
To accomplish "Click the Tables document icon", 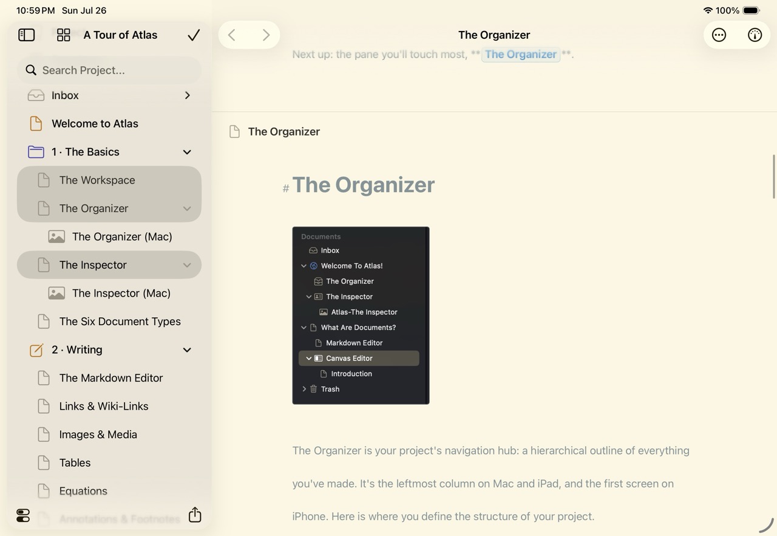I will click(44, 463).
